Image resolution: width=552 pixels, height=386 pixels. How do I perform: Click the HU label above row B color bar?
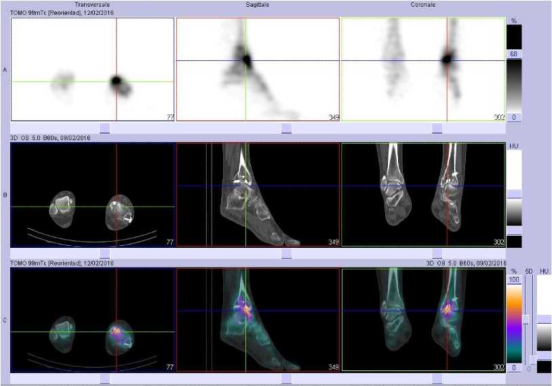[513, 146]
